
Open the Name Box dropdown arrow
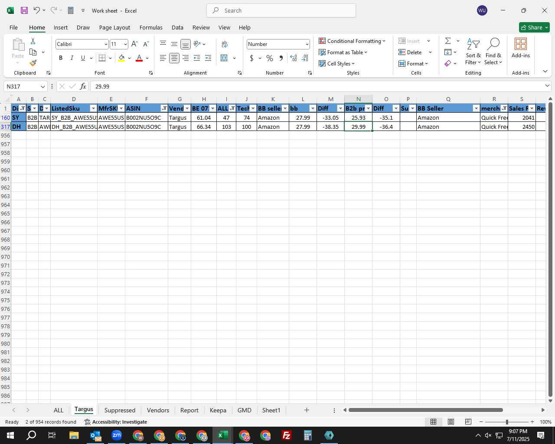coord(42,87)
